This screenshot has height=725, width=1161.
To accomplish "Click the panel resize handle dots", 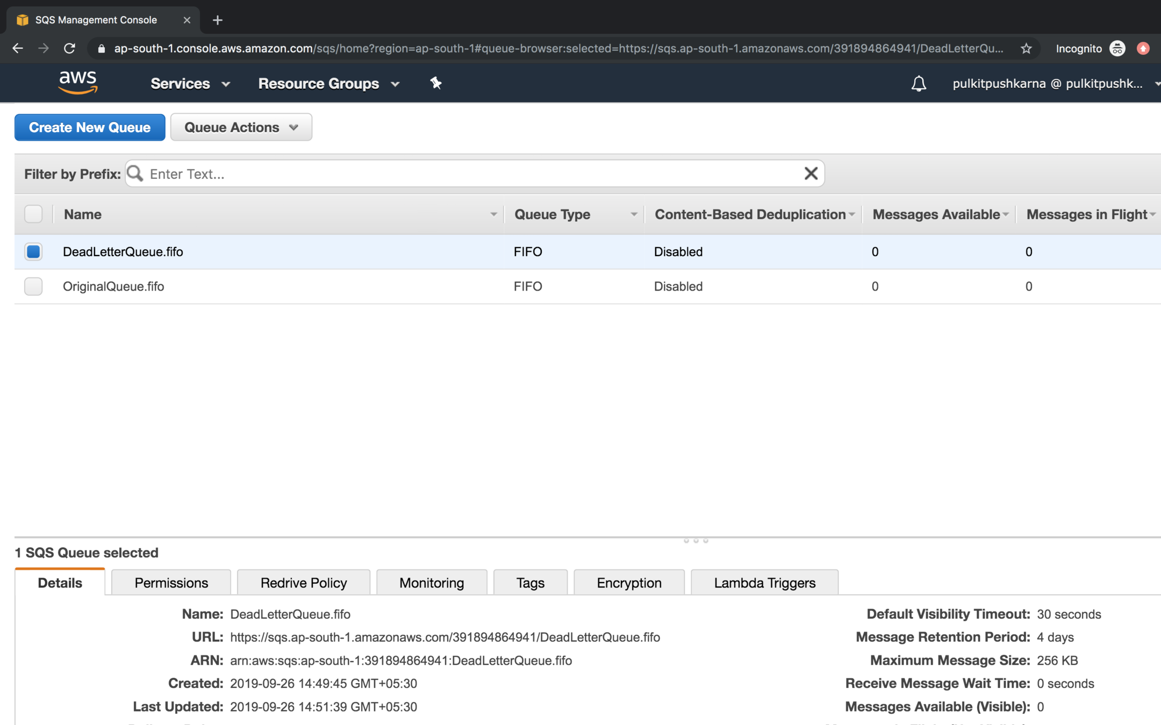I will click(x=696, y=540).
